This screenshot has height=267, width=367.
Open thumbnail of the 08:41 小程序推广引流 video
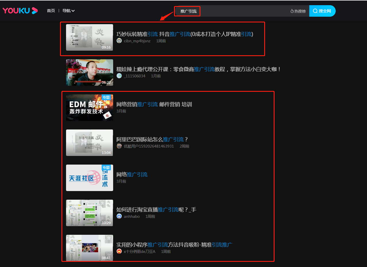(x=90, y=248)
